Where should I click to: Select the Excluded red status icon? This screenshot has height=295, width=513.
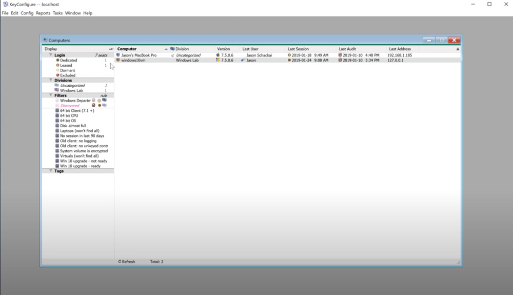(x=57, y=75)
